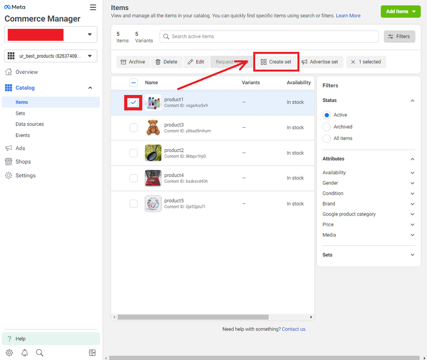
Task: Open the hamburger menu icon
Action: pyautogui.click(x=93, y=7)
